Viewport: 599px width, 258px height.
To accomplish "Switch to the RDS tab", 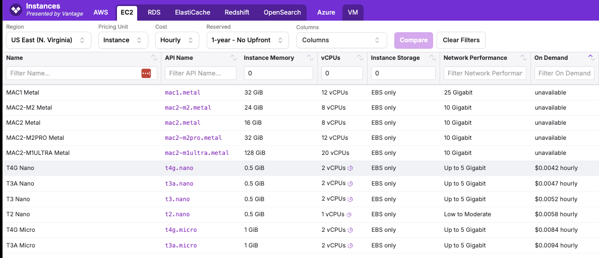I will pyautogui.click(x=154, y=12).
